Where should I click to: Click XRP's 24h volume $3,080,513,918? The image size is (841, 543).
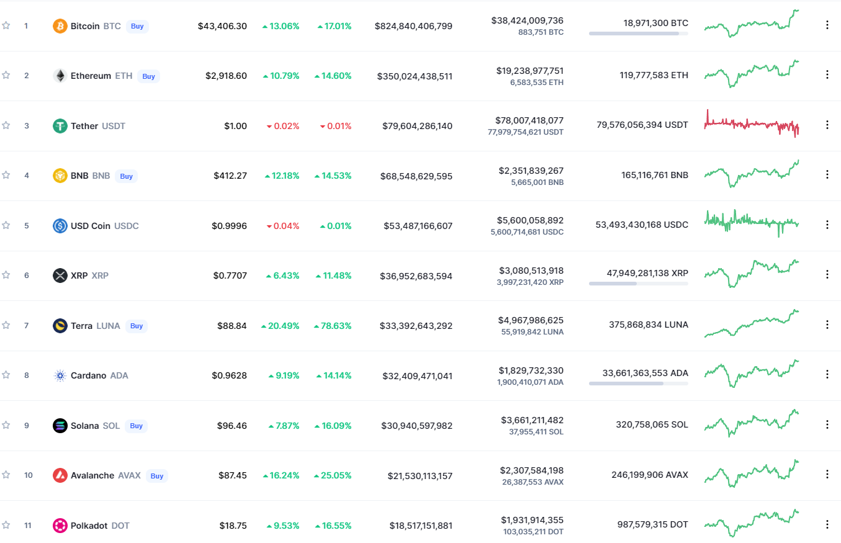[531, 271]
